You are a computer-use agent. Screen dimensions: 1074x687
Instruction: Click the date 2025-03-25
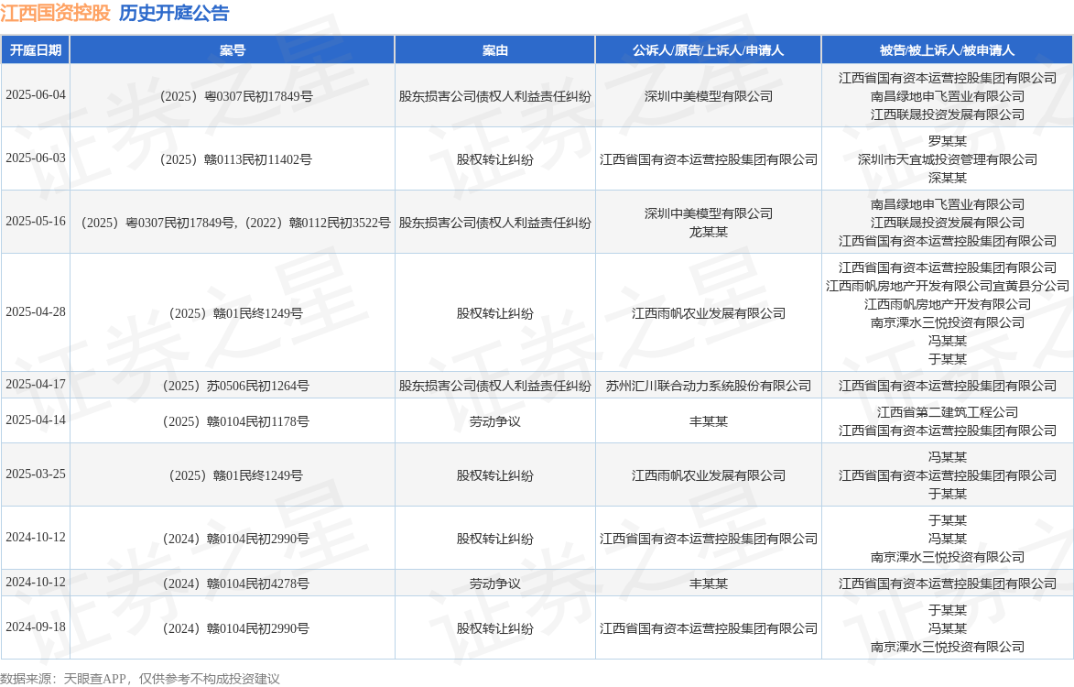coord(36,474)
